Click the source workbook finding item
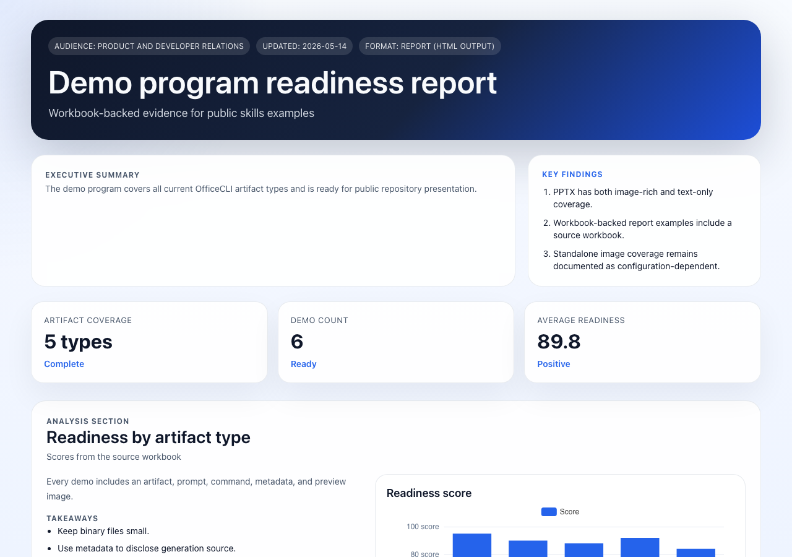 [642, 229]
